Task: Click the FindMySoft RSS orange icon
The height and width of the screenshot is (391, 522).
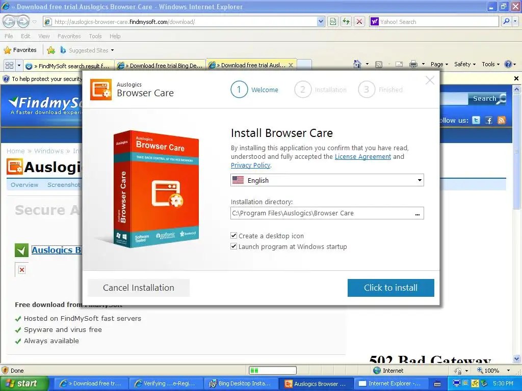Action: tap(502, 120)
